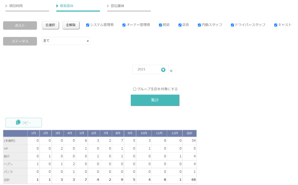The height and width of the screenshot is (185, 298).
Task: Uncheck the オーナー管理者 checkbox
Action: [124, 25]
